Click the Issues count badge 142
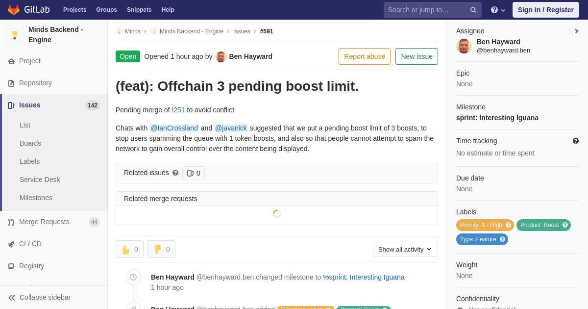The image size is (588, 309). [x=93, y=105]
